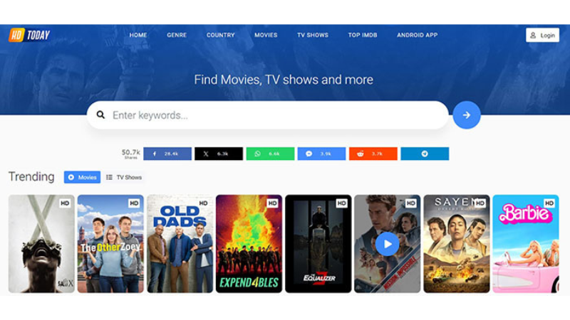Viewport: 570px width, 320px height.
Task: Open the Android App link
Action: (418, 35)
